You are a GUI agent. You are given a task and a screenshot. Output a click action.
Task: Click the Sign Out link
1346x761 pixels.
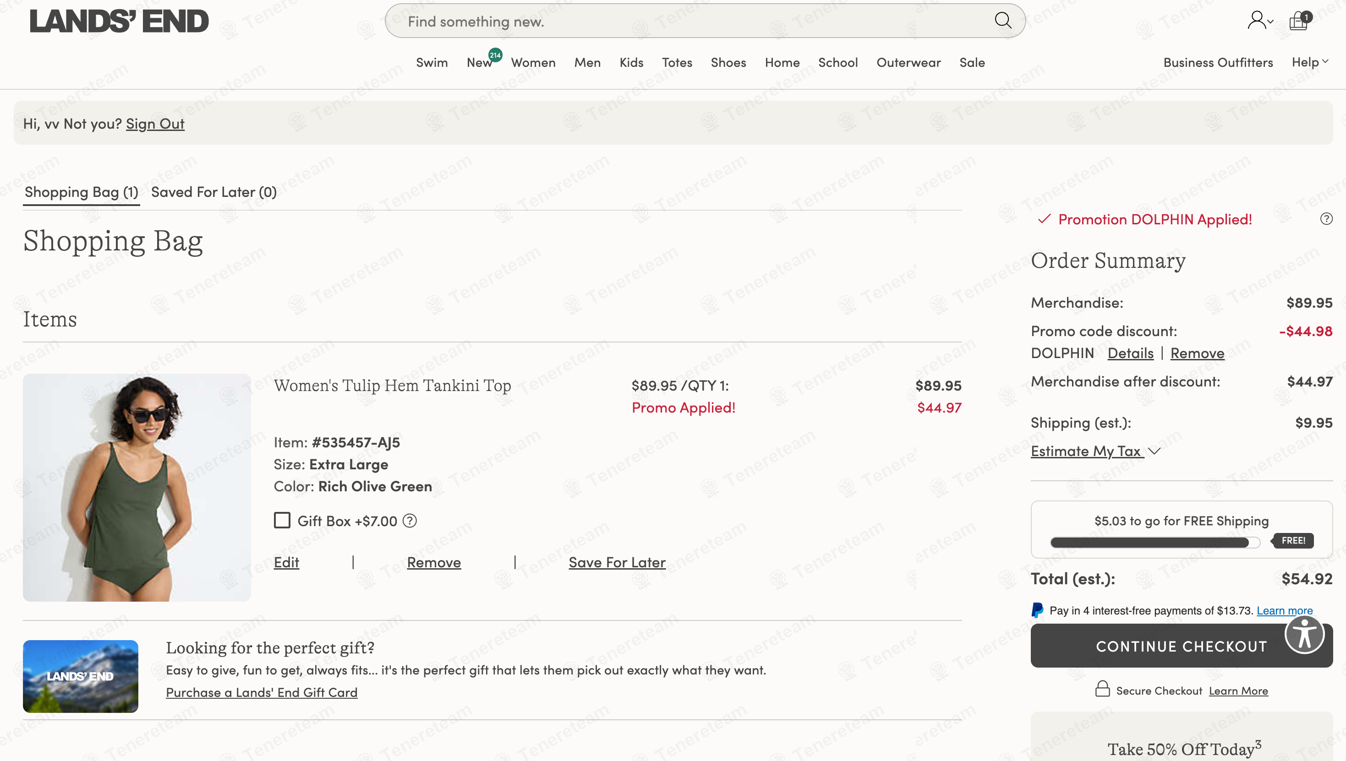tap(155, 124)
